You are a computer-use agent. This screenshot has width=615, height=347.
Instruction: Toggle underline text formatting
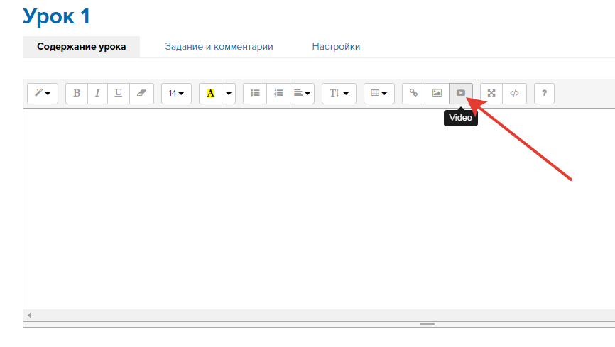[x=119, y=93]
